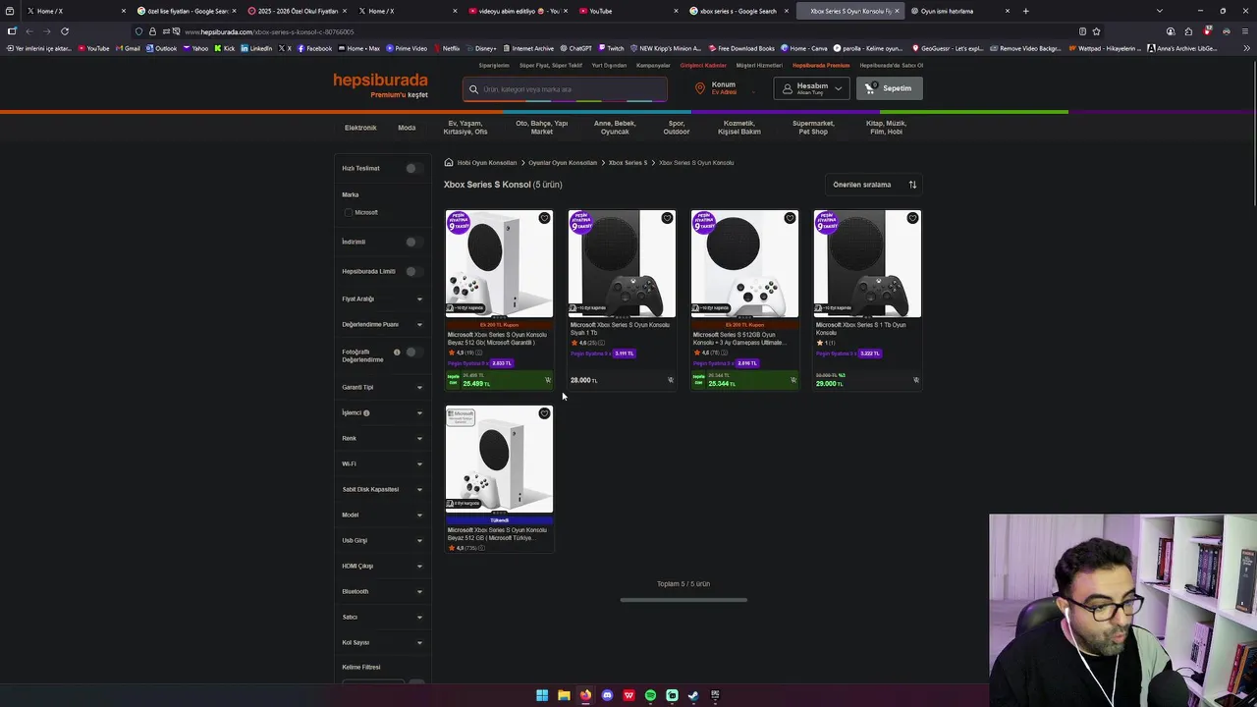Toggle the İndirimli filter
This screenshot has height=707, width=1257.
[x=413, y=242]
